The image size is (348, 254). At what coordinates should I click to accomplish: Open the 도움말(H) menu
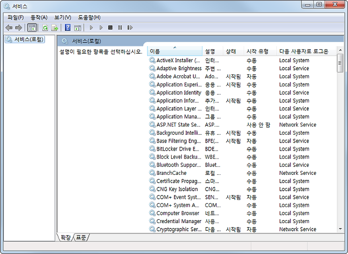coord(89,17)
